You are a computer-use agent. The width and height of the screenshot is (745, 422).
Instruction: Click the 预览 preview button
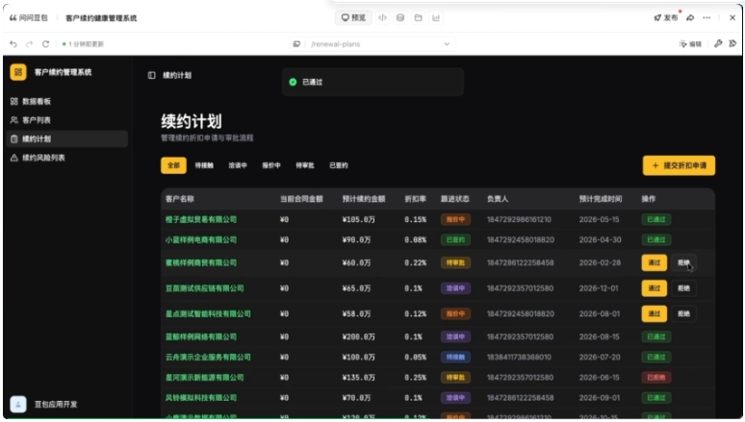click(353, 18)
